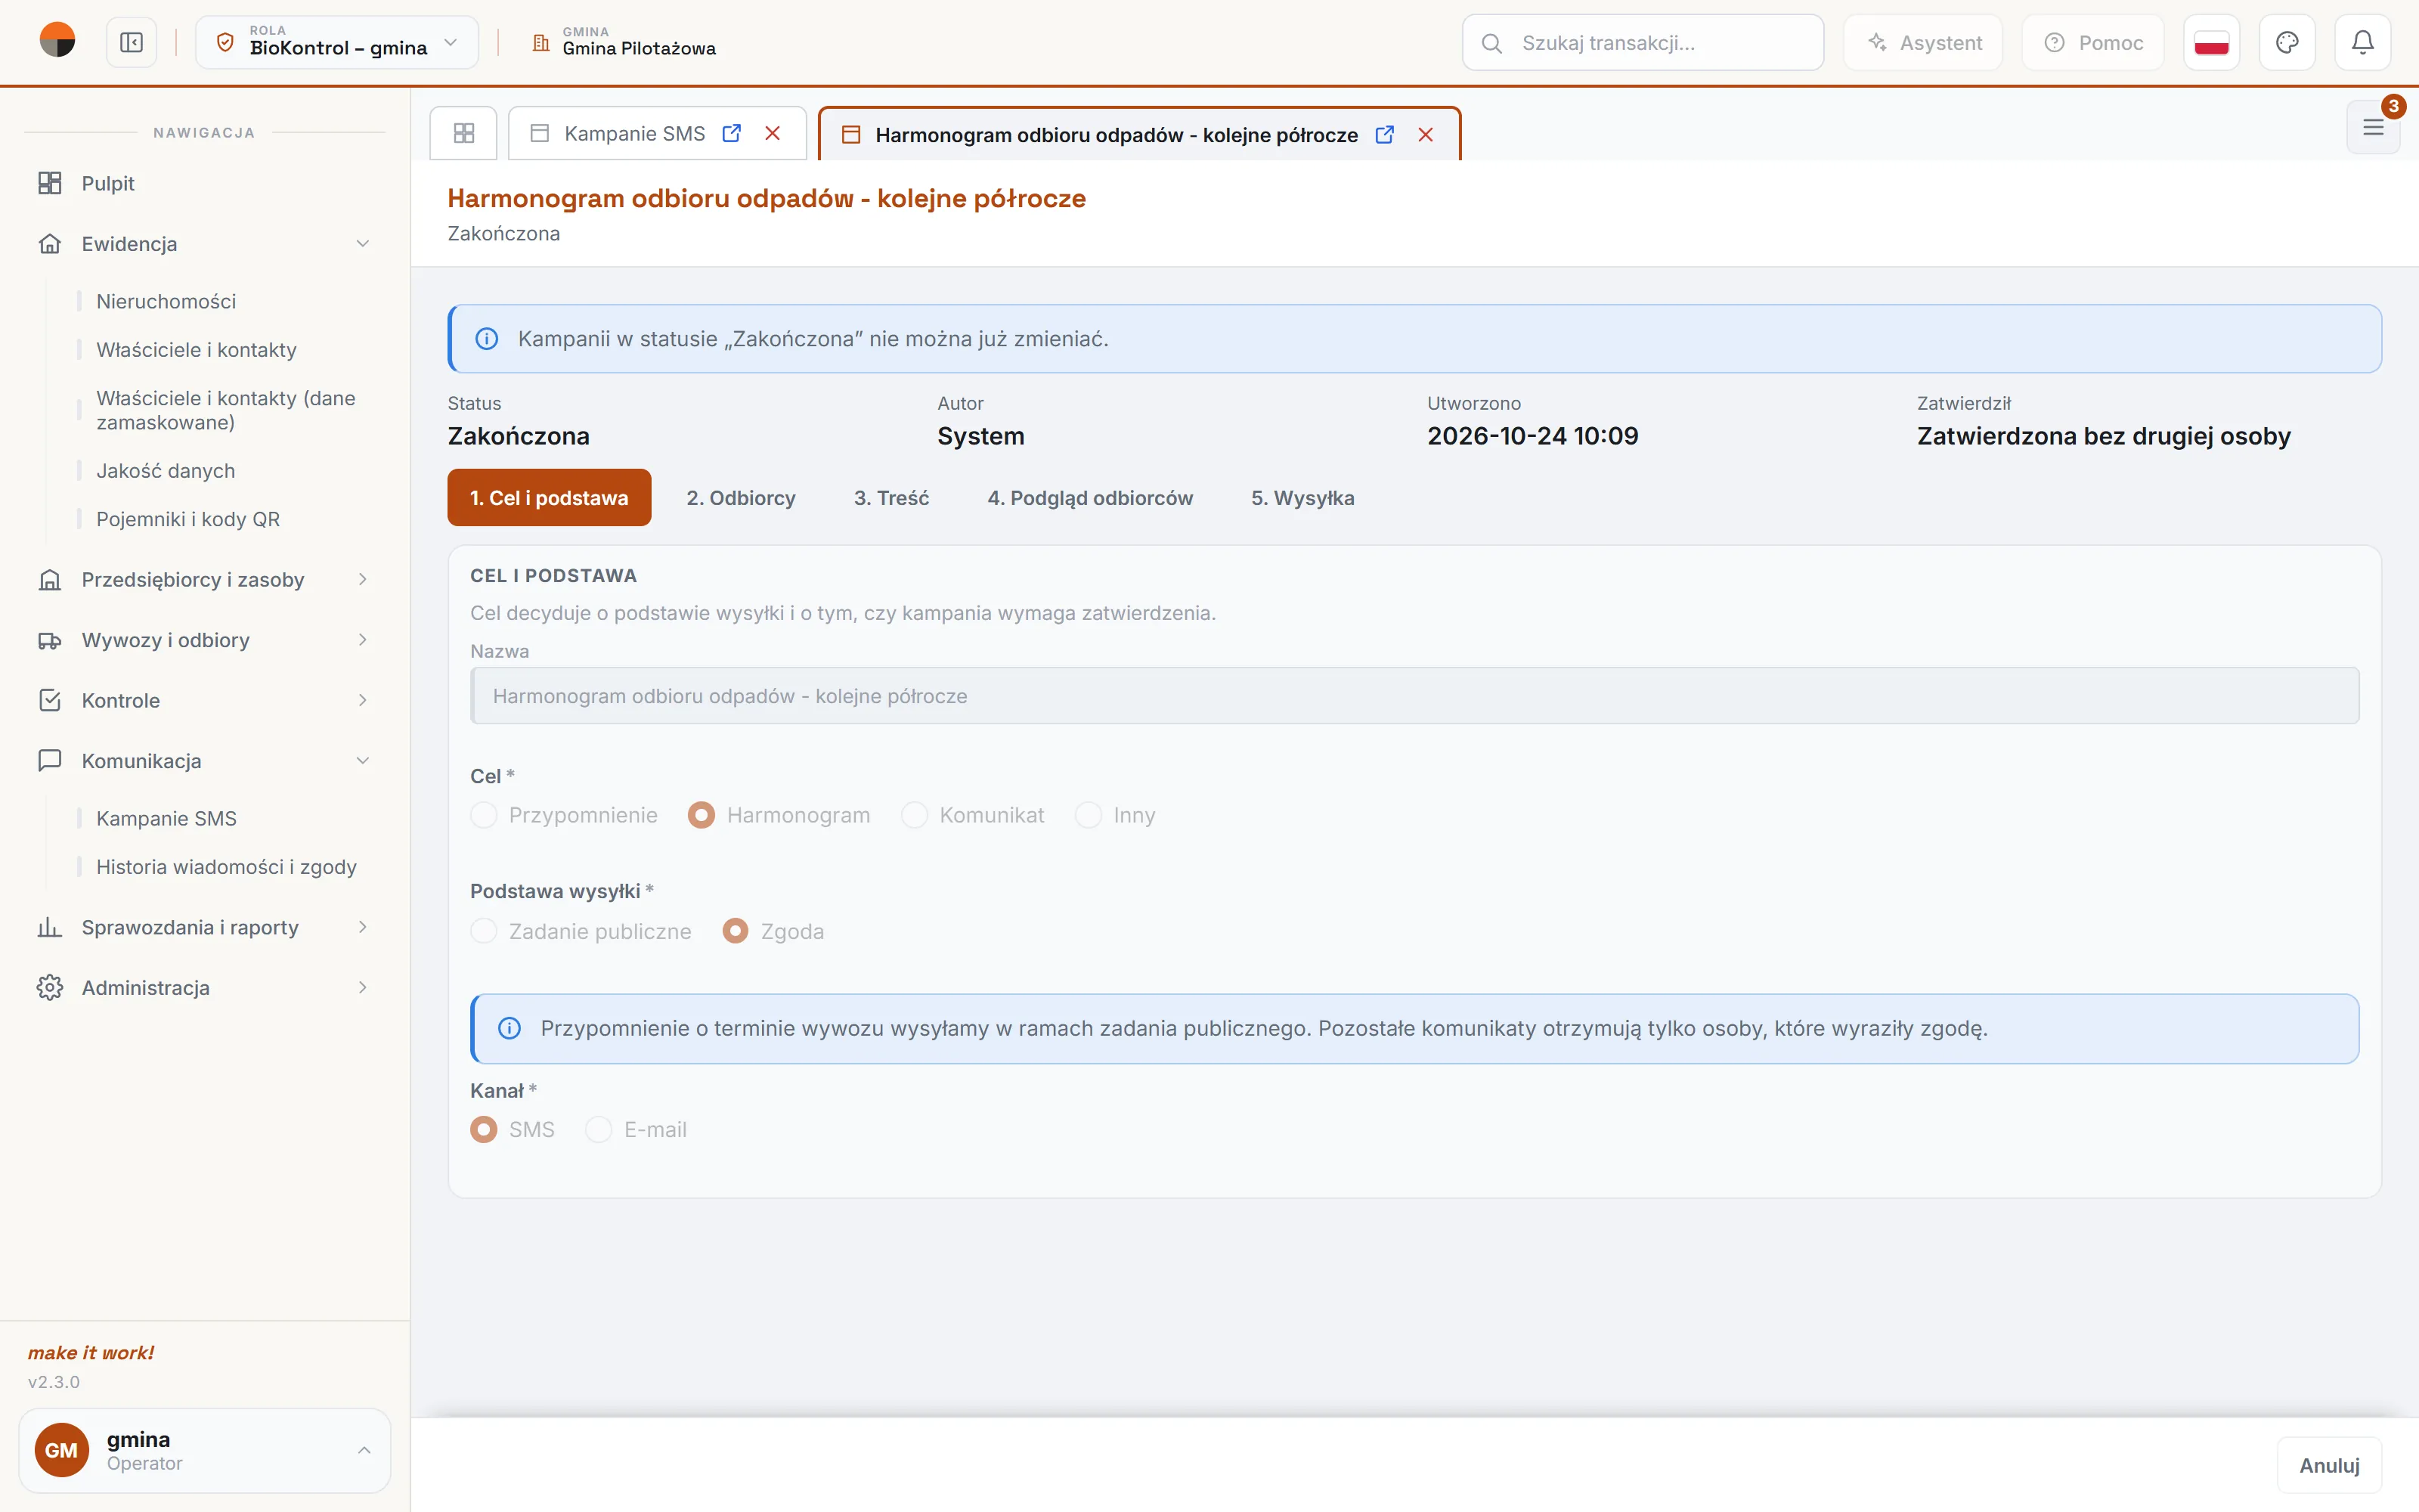Select the Przypomnienie radio option

[x=484, y=815]
